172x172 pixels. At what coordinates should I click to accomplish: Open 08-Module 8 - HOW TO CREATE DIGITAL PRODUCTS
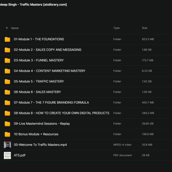click(61, 113)
